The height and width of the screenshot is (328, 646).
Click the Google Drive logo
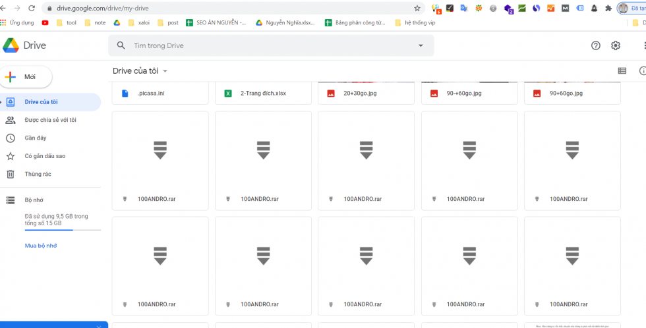(11, 45)
